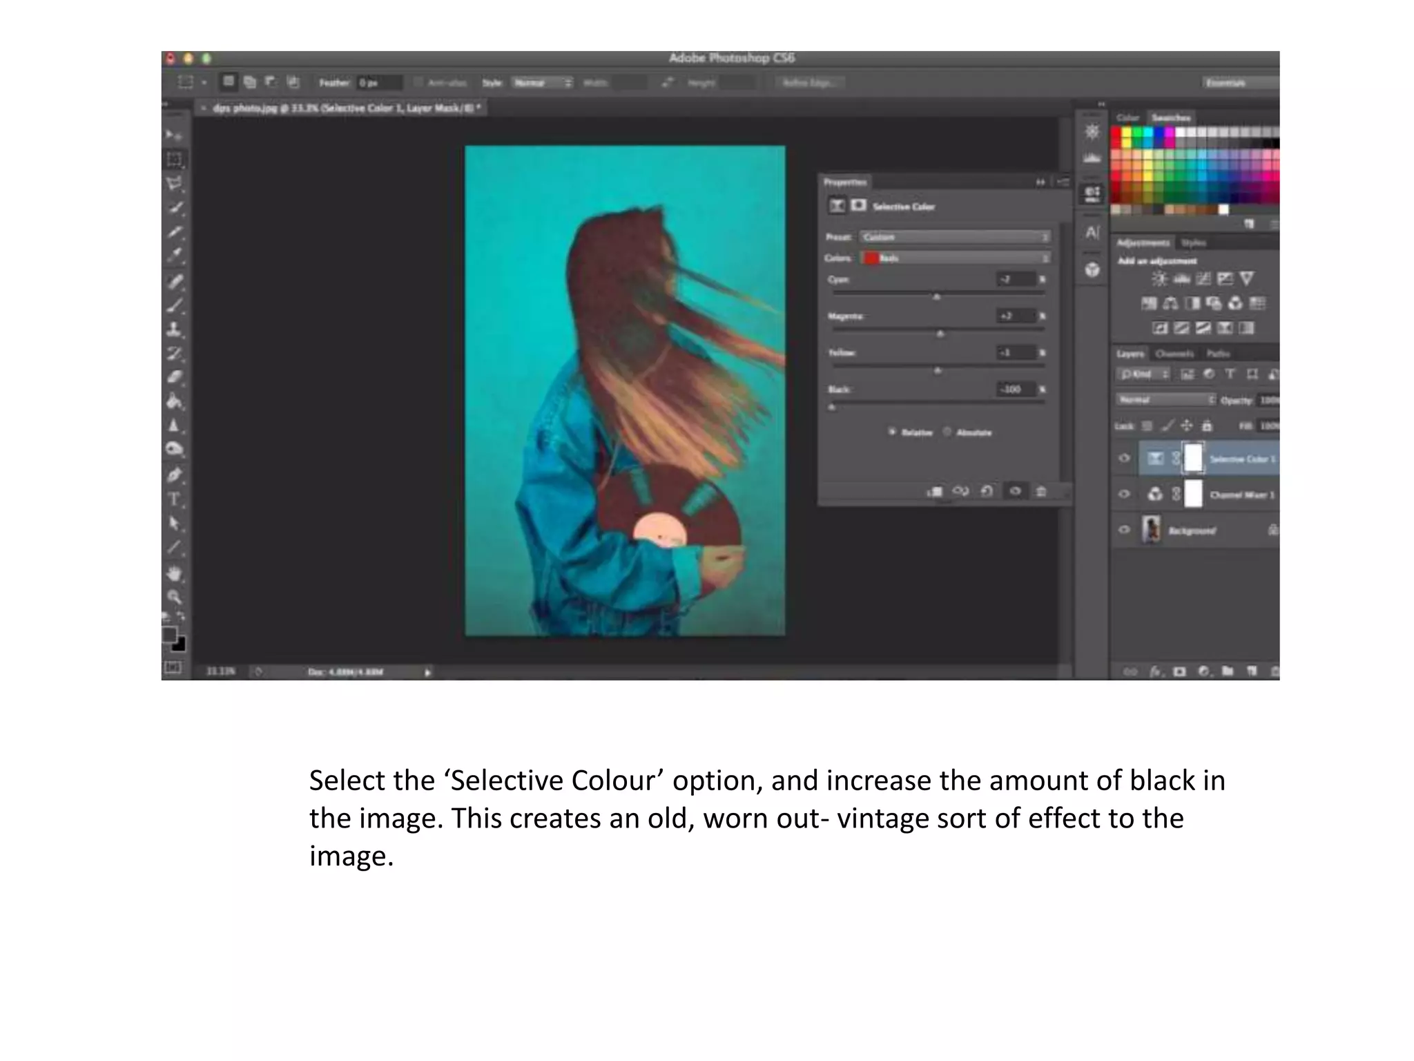
Task: Click the Add to selection option icon
Action: tap(249, 82)
